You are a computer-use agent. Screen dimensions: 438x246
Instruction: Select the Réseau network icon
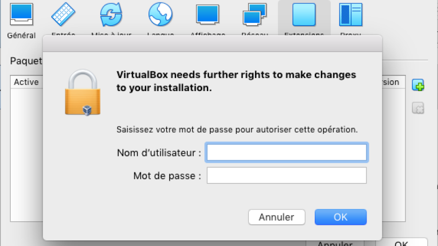(x=254, y=14)
